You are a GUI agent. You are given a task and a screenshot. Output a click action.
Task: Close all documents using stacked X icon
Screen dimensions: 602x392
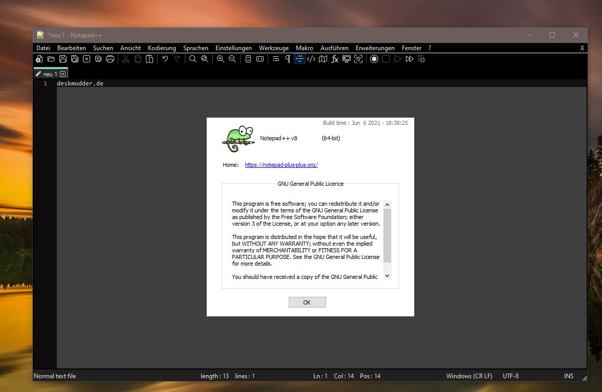click(98, 59)
